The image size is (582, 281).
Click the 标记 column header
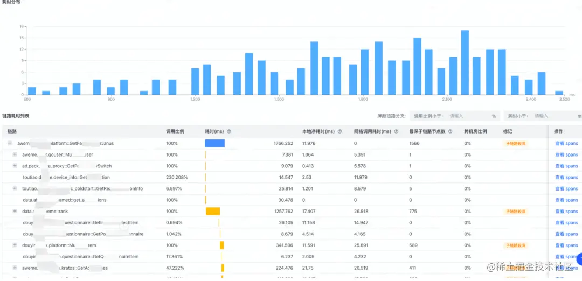508,131
